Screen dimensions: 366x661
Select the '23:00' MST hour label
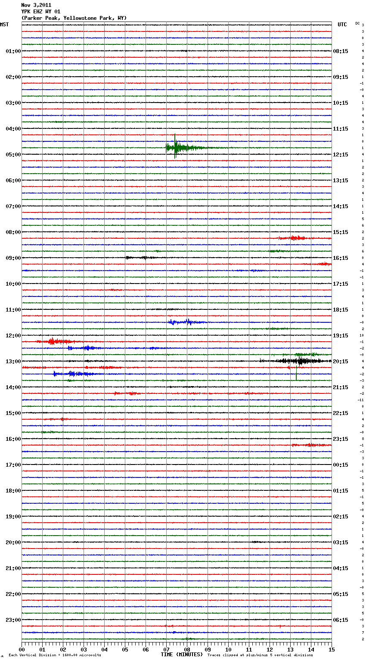pyautogui.click(x=13, y=620)
